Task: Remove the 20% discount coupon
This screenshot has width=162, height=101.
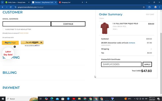Action: [x=132, y=43]
